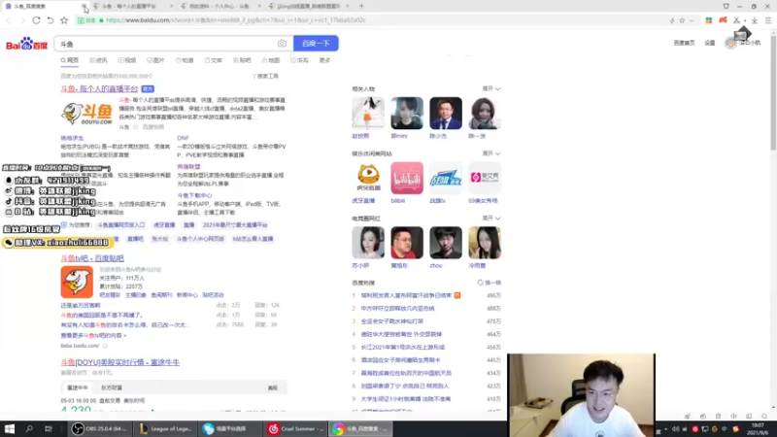The width and height of the screenshot is (777, 437).
Task: Open camera image search in search box
Action: (x=282, y=44)
